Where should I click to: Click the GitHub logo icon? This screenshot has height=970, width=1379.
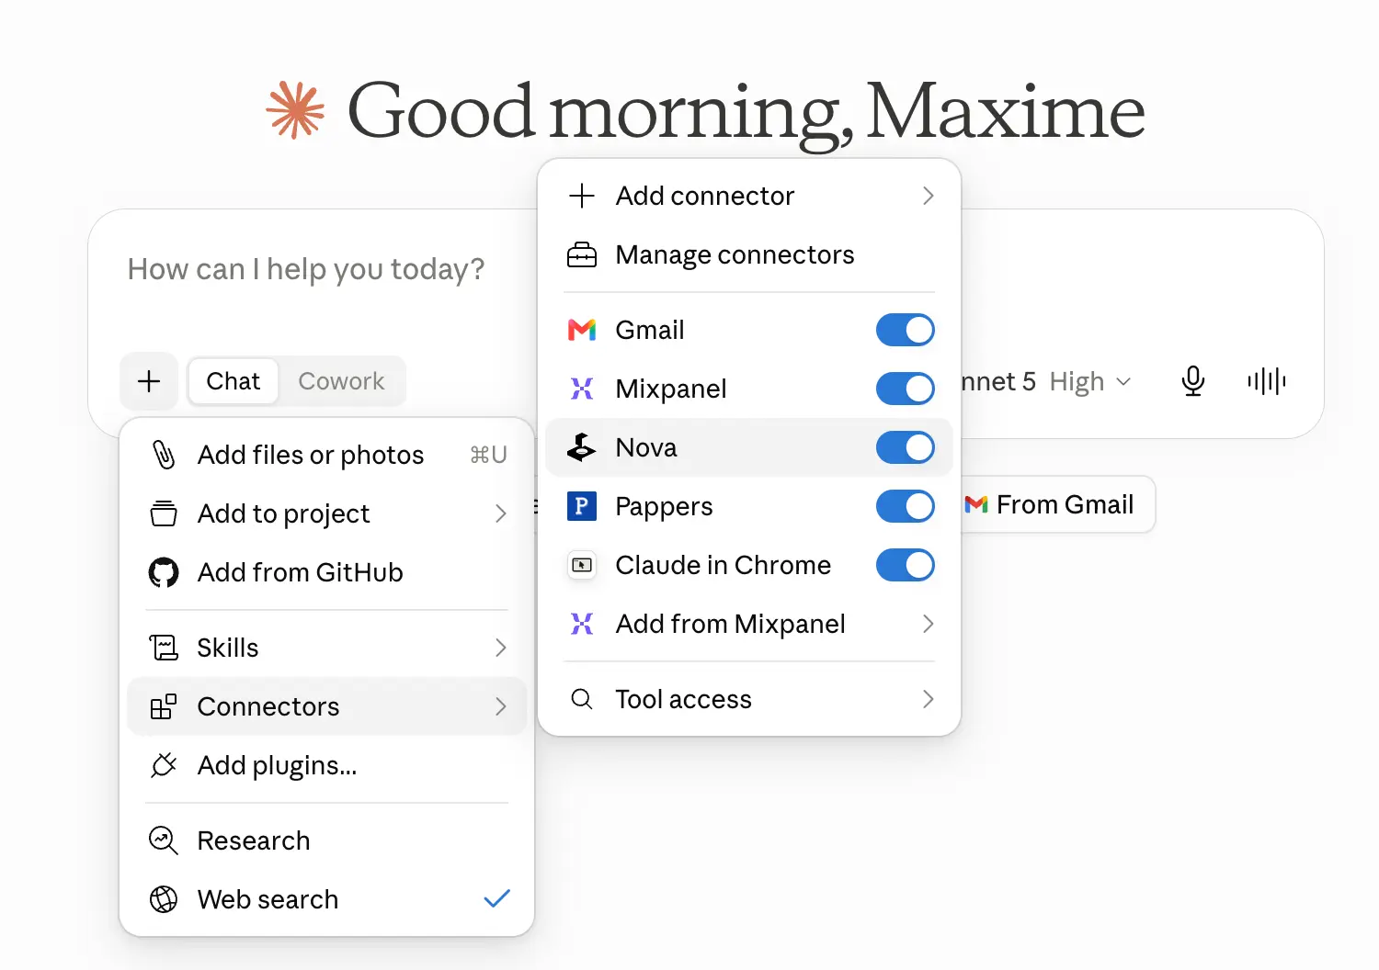(164, 572)
